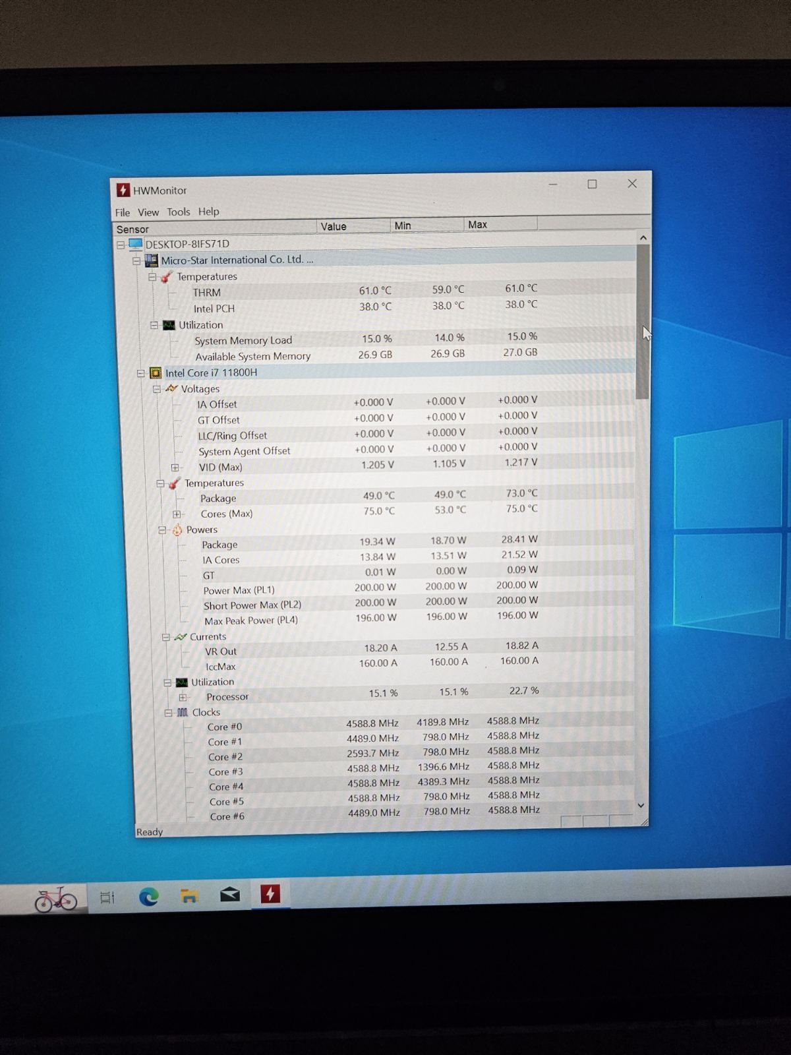Collapse the Voltages group

pyautogui.click(x=157, y=389)
